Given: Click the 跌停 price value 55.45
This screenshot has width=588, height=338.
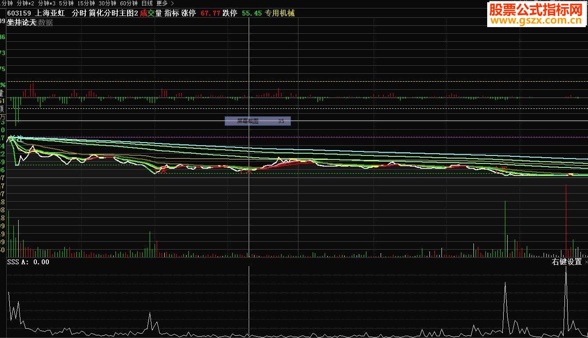Looking at the screenshot, I should coord(252,13).
